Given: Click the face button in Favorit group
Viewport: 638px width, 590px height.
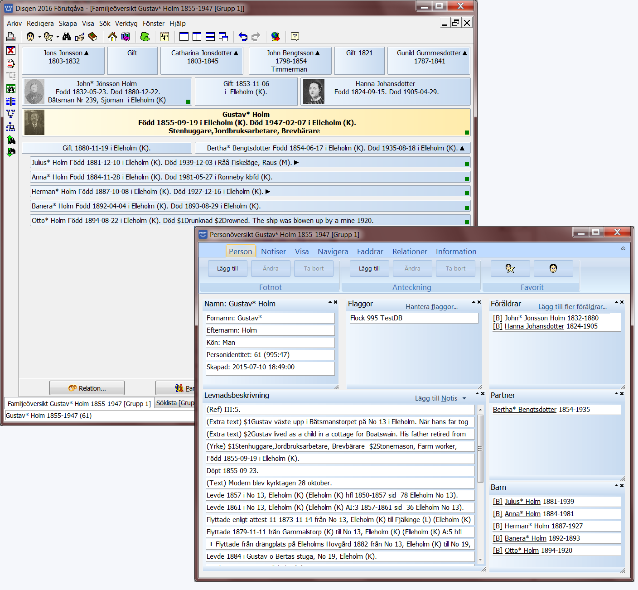Looking at the screenshot, I should (553, 268).
